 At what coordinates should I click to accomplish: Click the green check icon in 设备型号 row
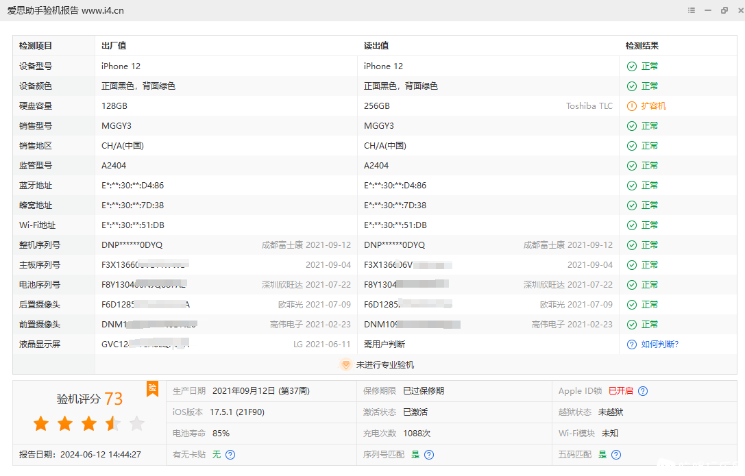632,66
